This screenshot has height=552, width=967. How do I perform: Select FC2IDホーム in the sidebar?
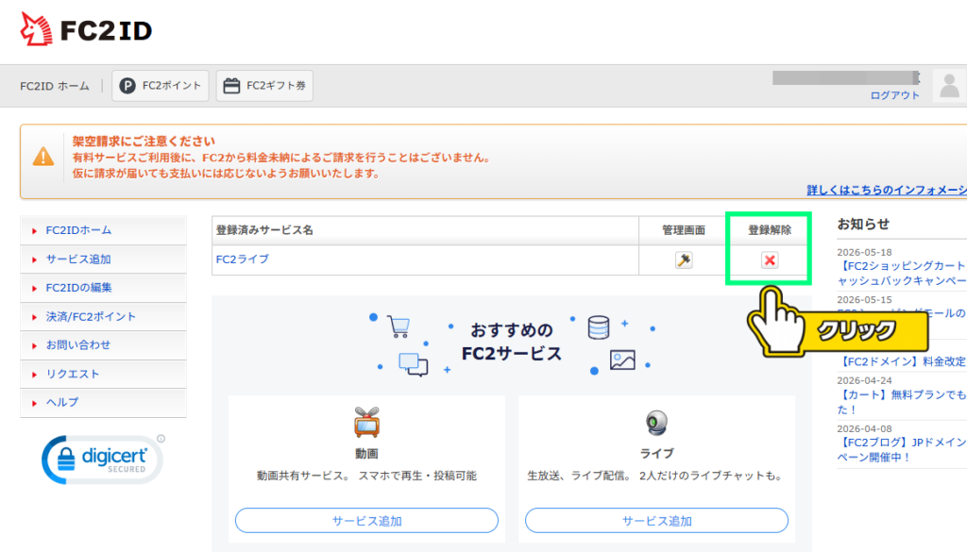point(103,230)
